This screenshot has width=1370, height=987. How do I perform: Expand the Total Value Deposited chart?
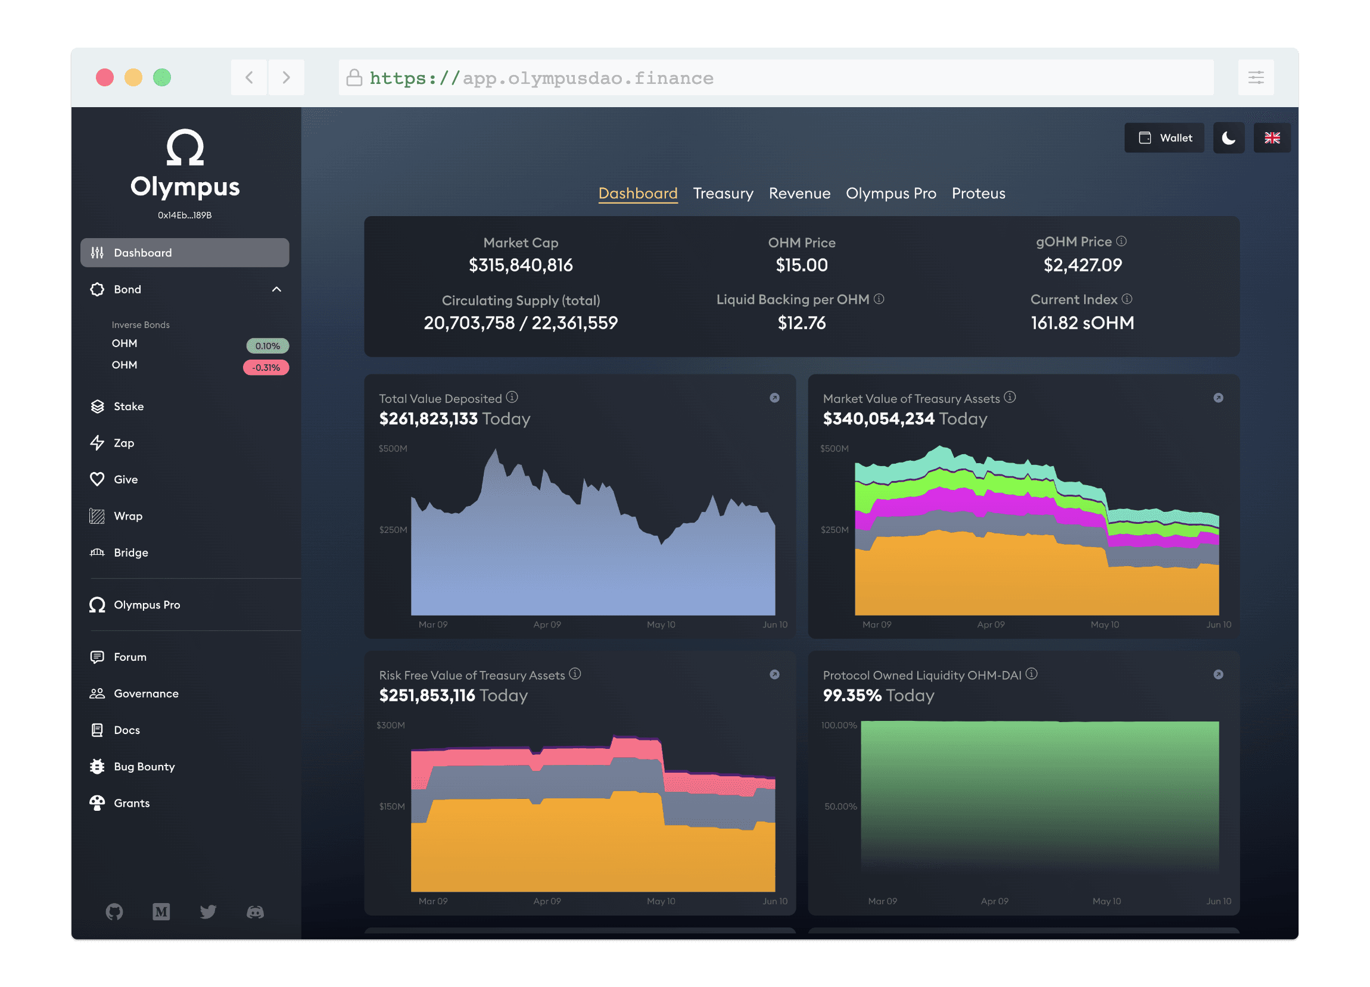(x=774, y=398)
